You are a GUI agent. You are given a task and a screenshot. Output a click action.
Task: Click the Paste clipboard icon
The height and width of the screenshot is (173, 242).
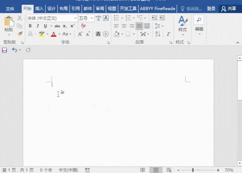(9, 21)
